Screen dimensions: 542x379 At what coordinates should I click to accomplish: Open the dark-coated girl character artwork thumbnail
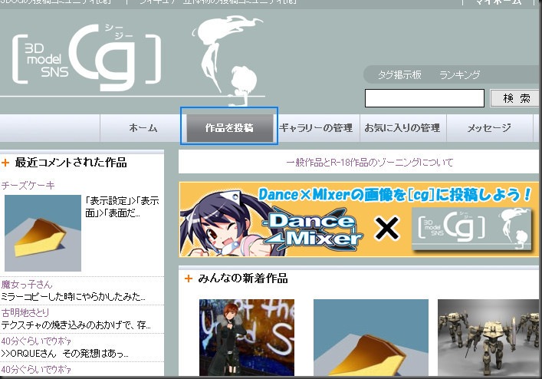[x=247, y=338]
